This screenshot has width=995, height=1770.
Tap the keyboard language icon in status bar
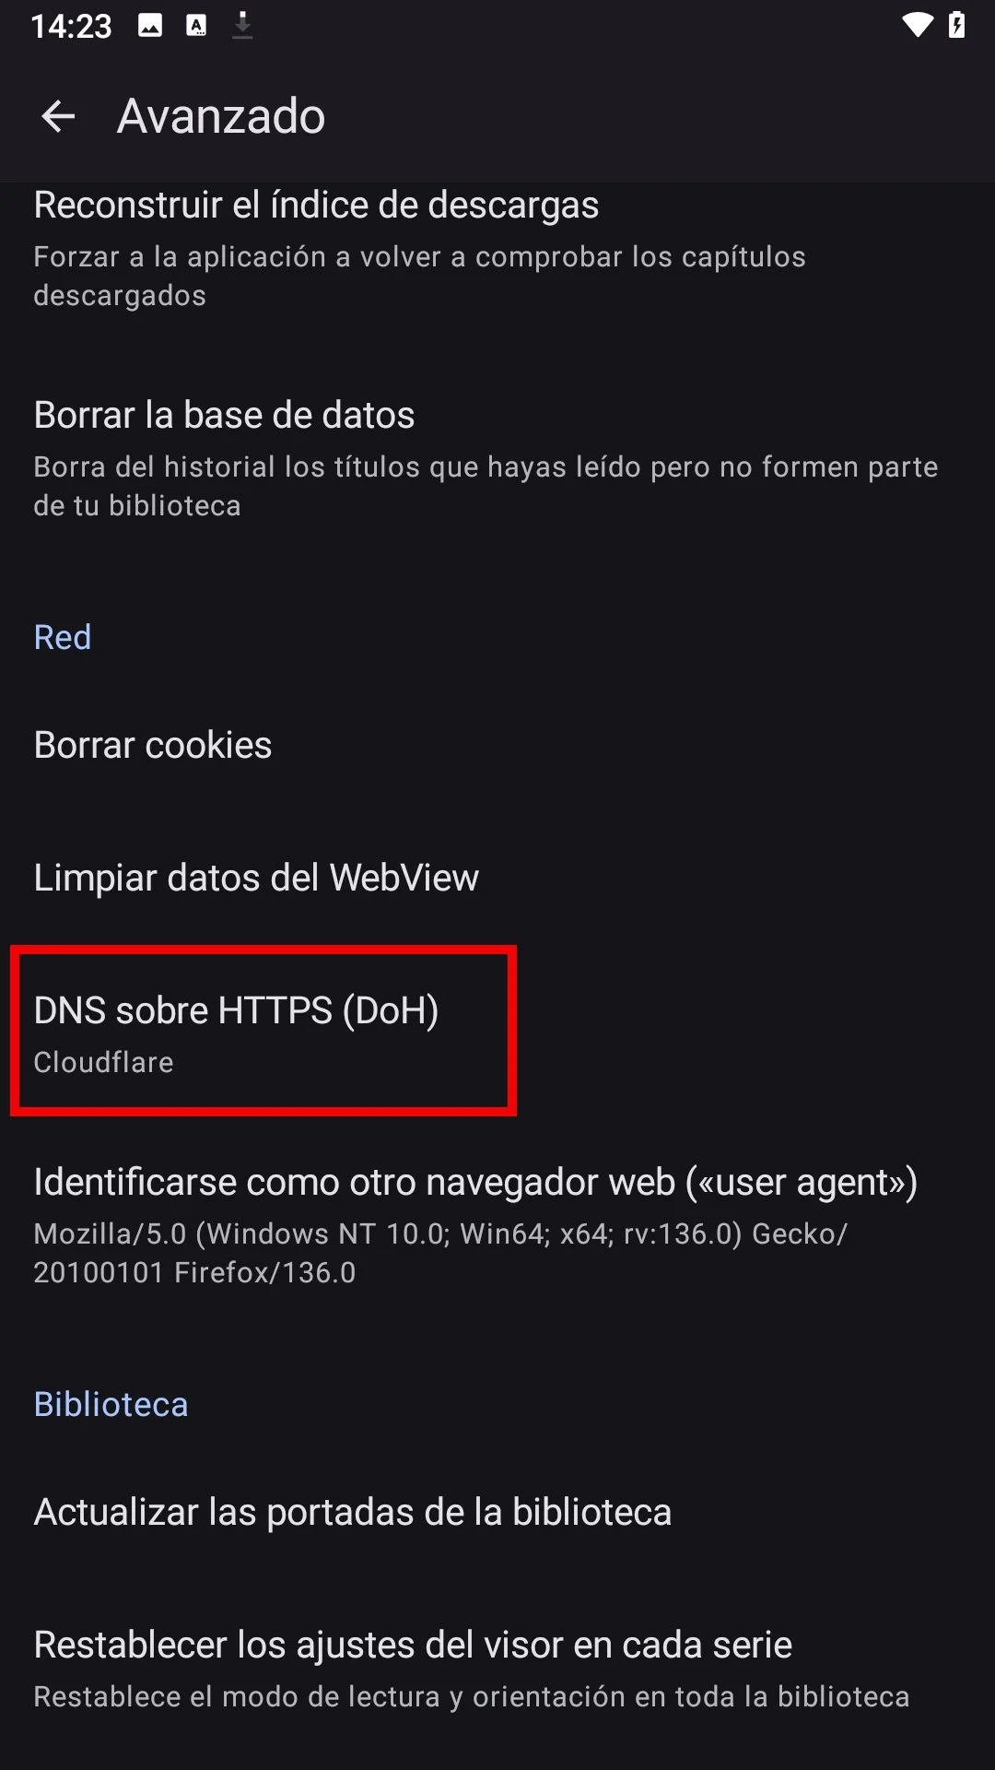click(196, 25)
